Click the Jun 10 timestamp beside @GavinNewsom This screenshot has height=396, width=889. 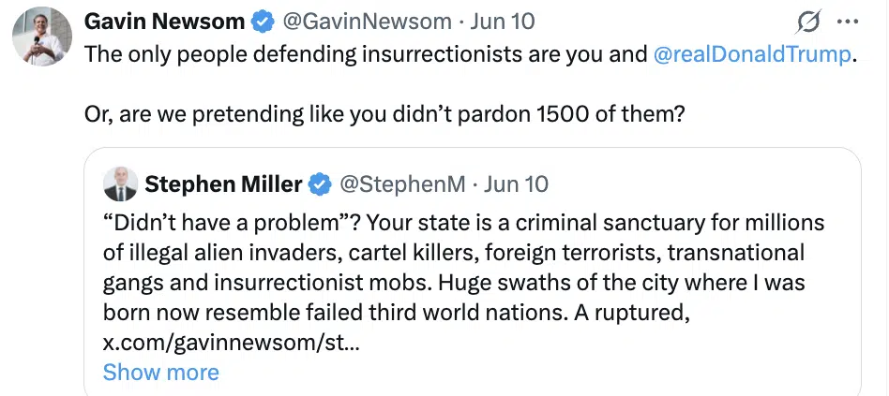coord(503,22)
